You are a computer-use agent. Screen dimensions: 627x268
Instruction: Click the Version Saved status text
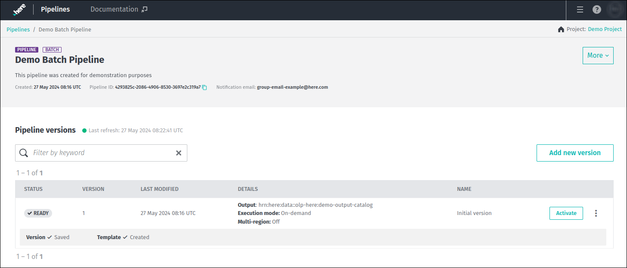coord(48,237)
